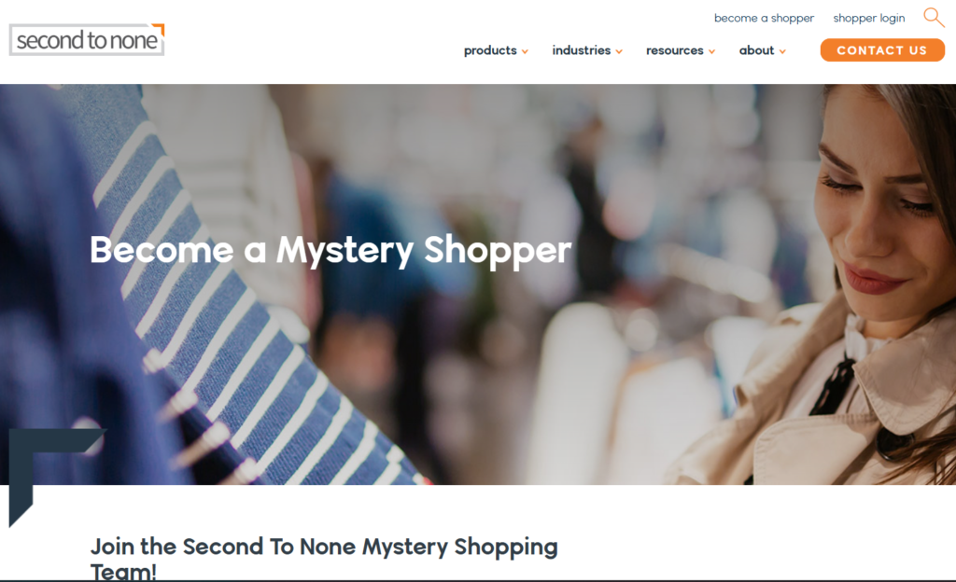Open the products menu item

490,50
